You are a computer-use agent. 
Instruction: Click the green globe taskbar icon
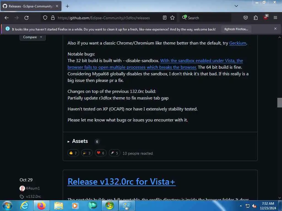(93, 206)
